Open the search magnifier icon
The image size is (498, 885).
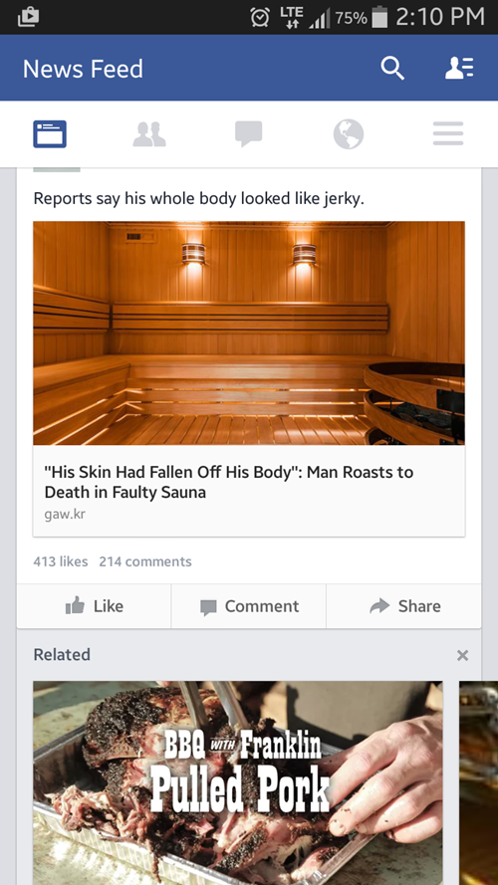click(x=392, y=69)
